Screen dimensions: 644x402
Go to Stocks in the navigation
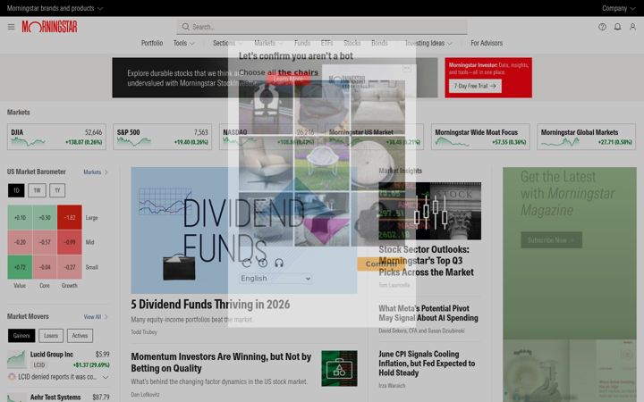(352, 43)
